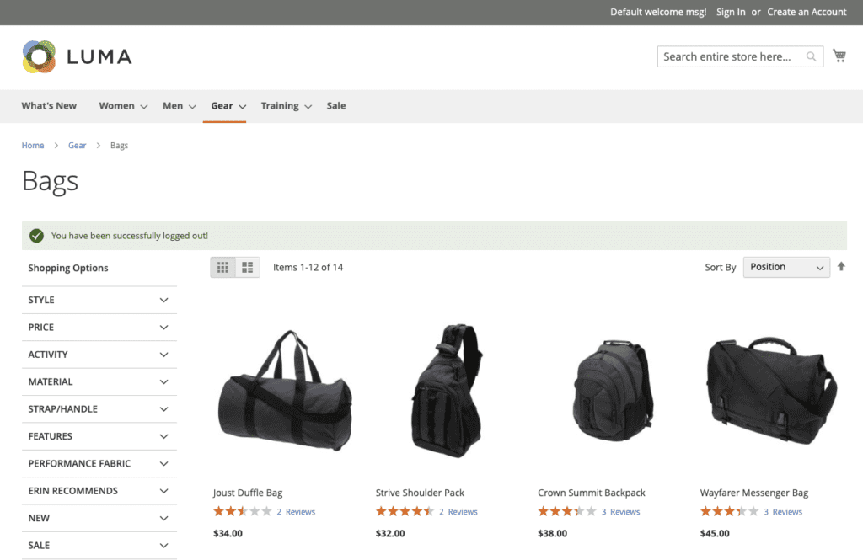The image size is (863, 560).
Task: Click Create an Account link
Action: (x=807, y=12)
